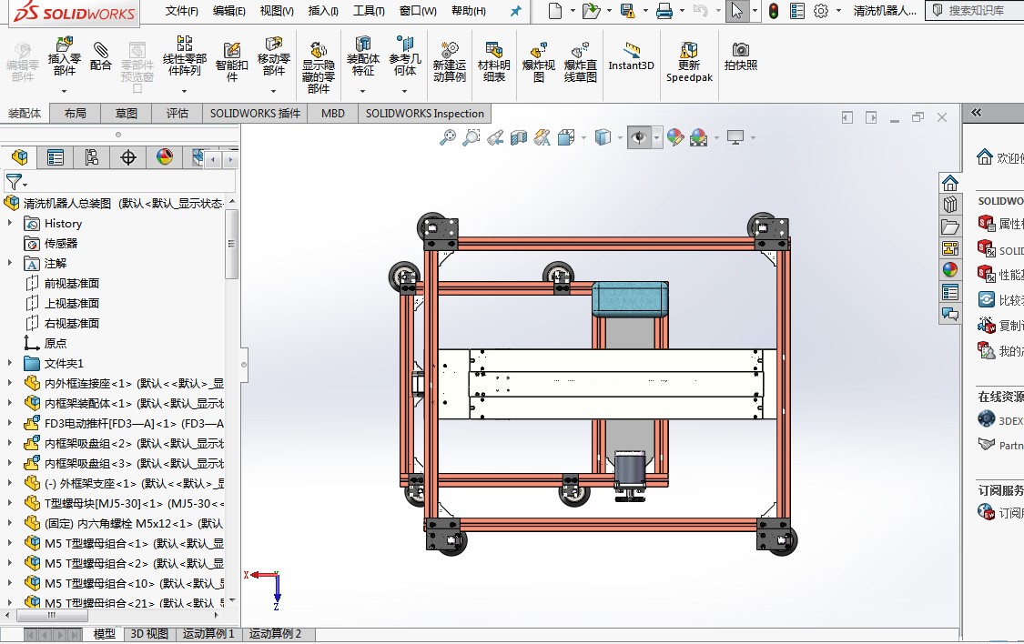Start a New Motion Study (新建运动算例)
Image resolution: width=1024 pixels, height=644 pixels.
pyautogui.click(x=450, y=62)
